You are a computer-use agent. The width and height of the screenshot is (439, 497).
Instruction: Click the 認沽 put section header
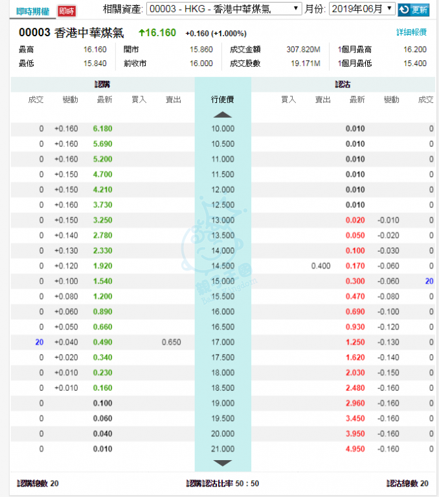coord(343,85)
